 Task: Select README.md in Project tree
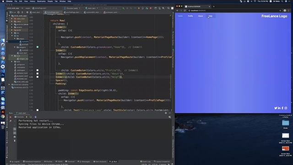click(x=21, y=79)
